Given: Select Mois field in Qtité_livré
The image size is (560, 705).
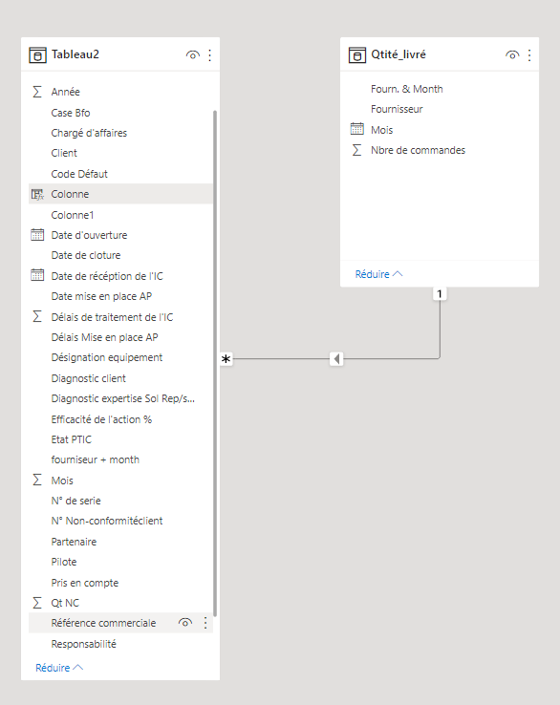Looking at the screenshot, I should [440, 130].
